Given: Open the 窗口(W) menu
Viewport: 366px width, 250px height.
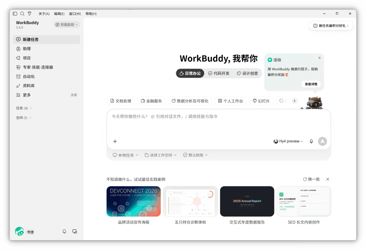Looking at the screenshot, I should coord(75,14).
